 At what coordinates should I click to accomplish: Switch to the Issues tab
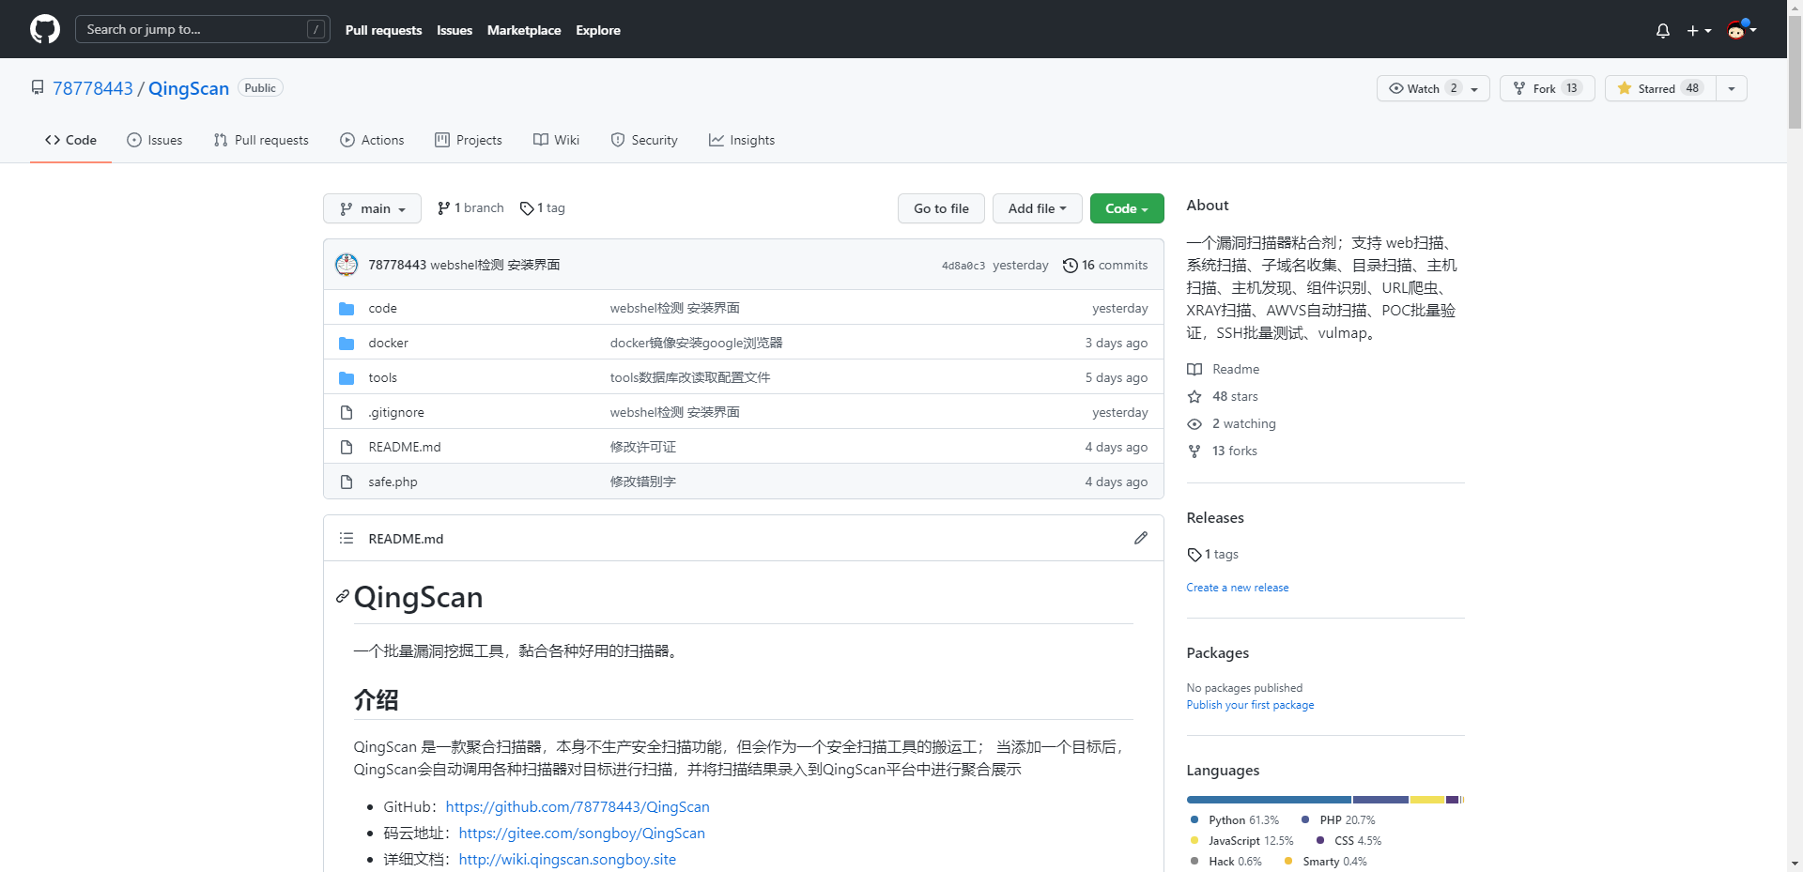pyautogui.click(x=155, y=140)
